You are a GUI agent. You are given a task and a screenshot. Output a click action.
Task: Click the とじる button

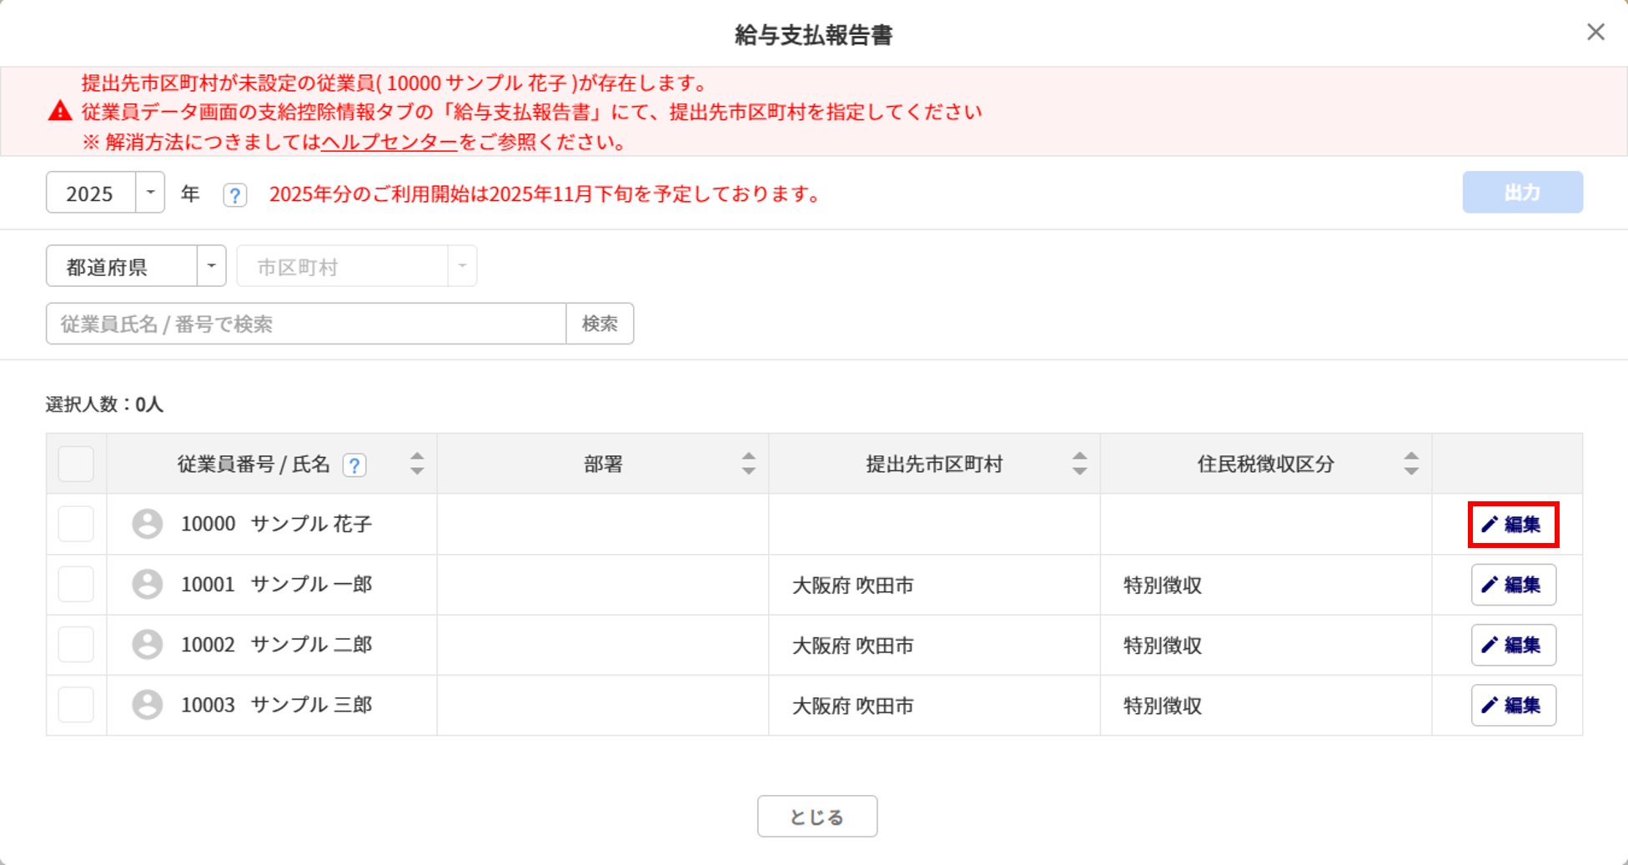tap(817, 816)
